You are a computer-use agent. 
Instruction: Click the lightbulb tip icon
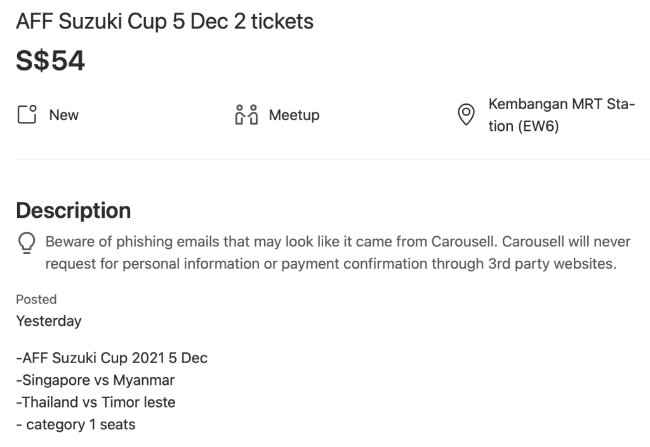click(27, 243)
